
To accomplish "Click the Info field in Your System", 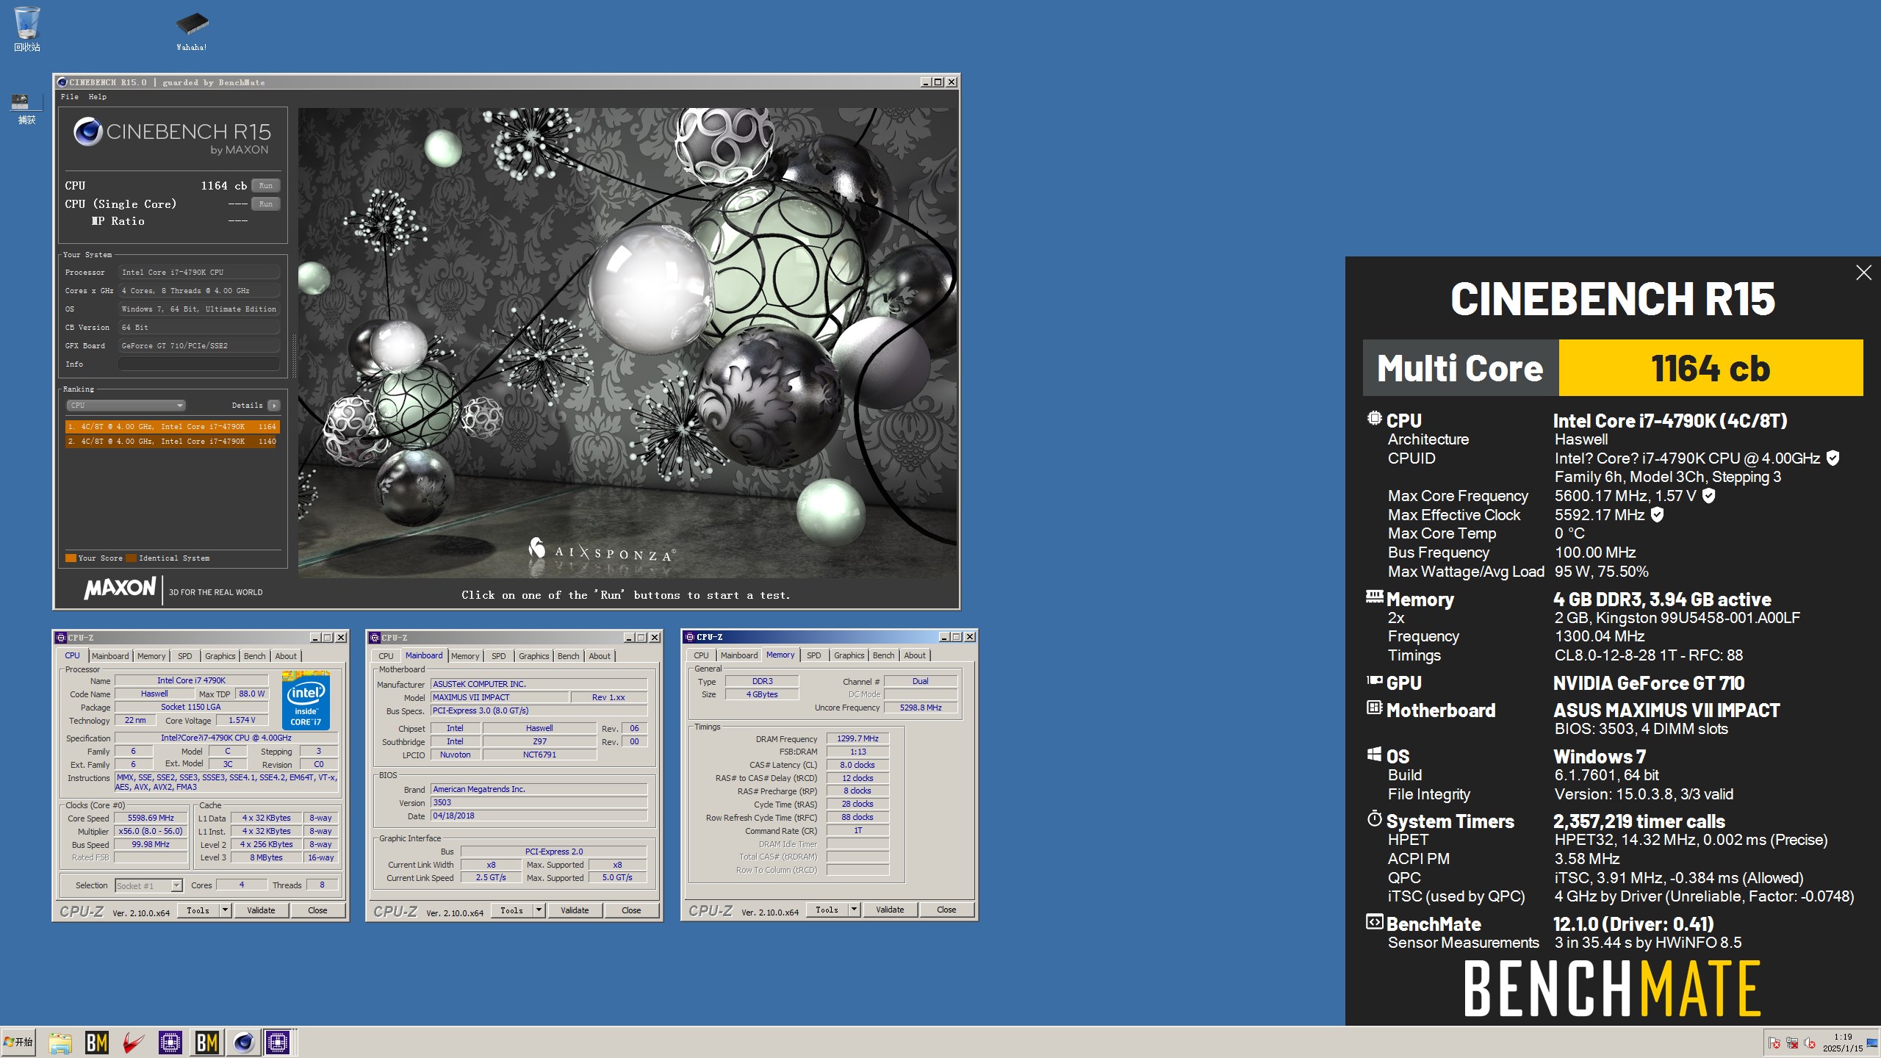I will [x=199, y=364].
